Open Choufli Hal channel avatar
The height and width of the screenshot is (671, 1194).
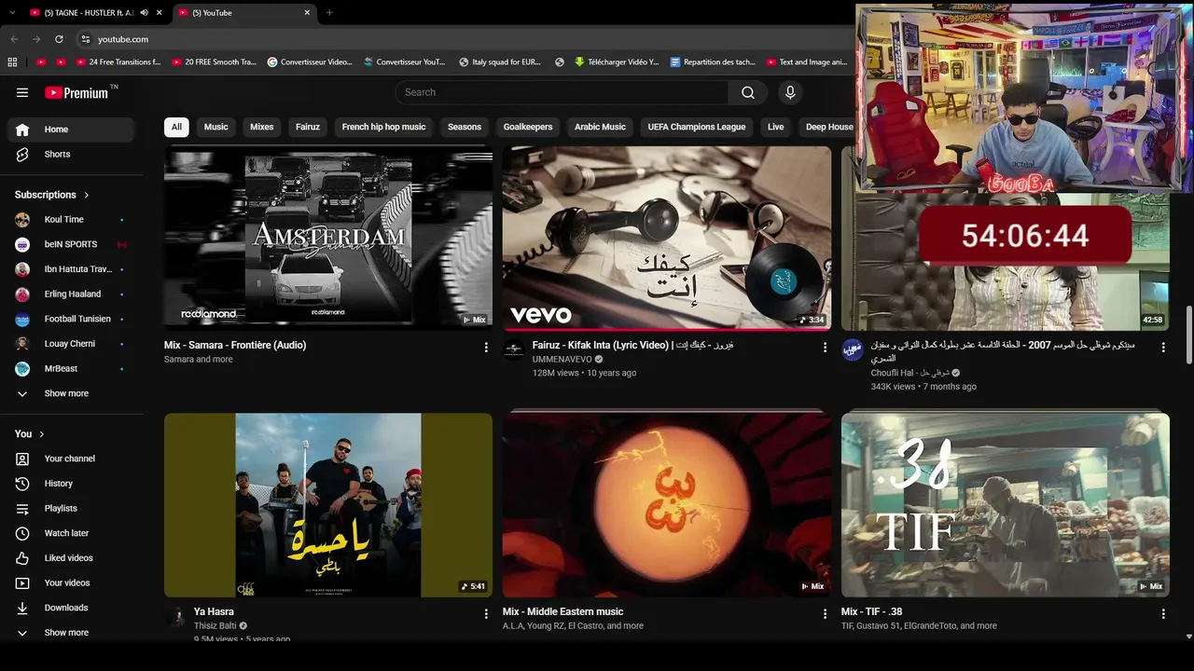tap(852, 349)
